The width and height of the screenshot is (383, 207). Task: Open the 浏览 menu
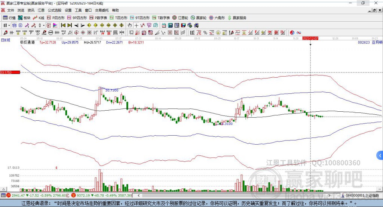point(21,10)
